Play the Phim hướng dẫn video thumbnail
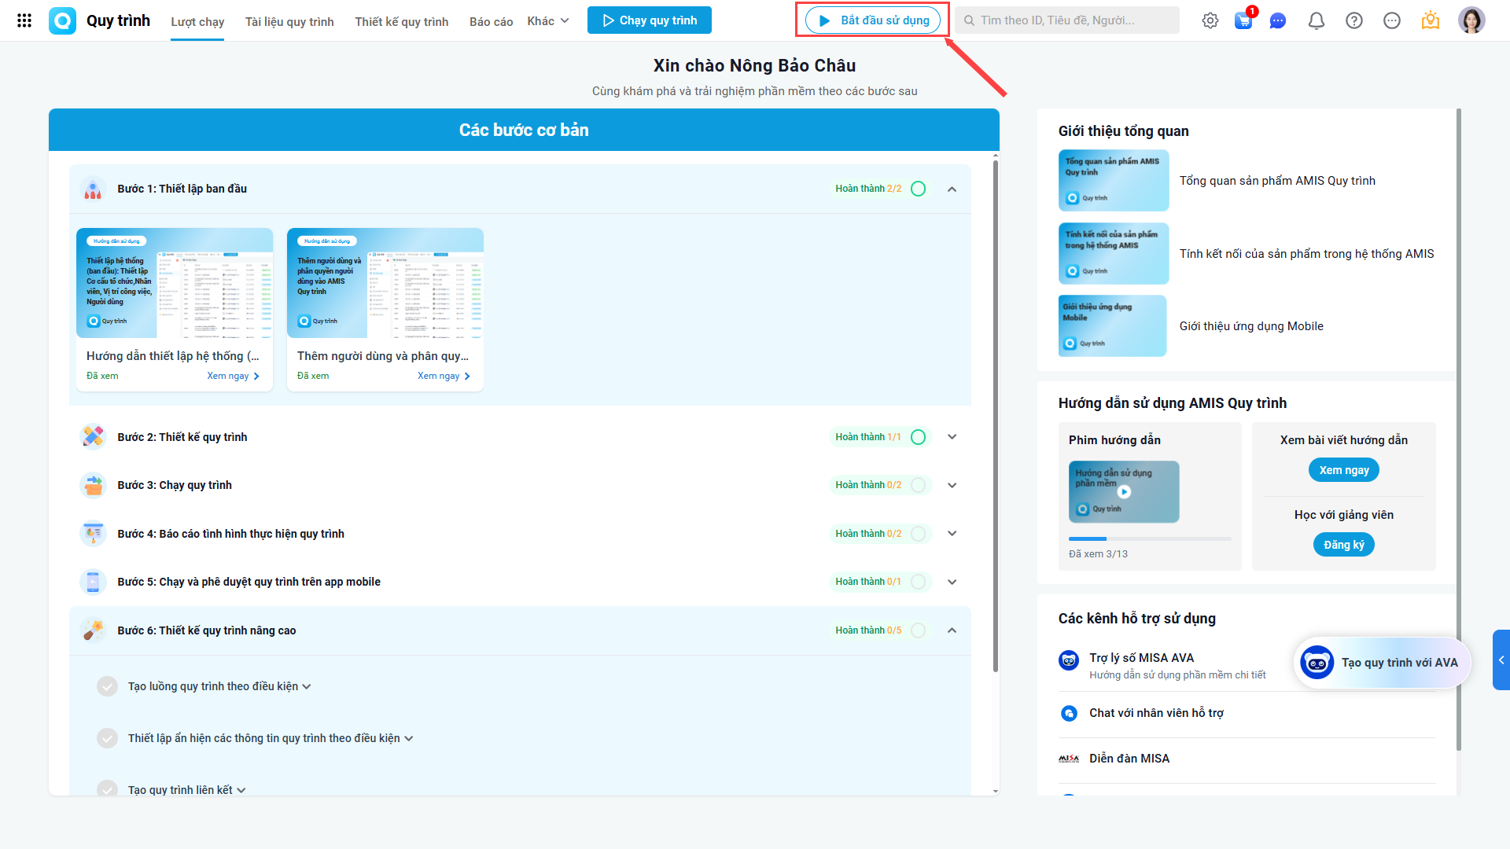This screenshot has height=849, width=1510. (x=1124, y=492)
